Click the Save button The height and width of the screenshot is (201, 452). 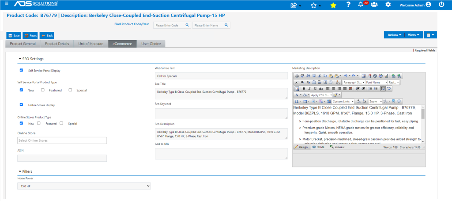(x=14, y=35)
